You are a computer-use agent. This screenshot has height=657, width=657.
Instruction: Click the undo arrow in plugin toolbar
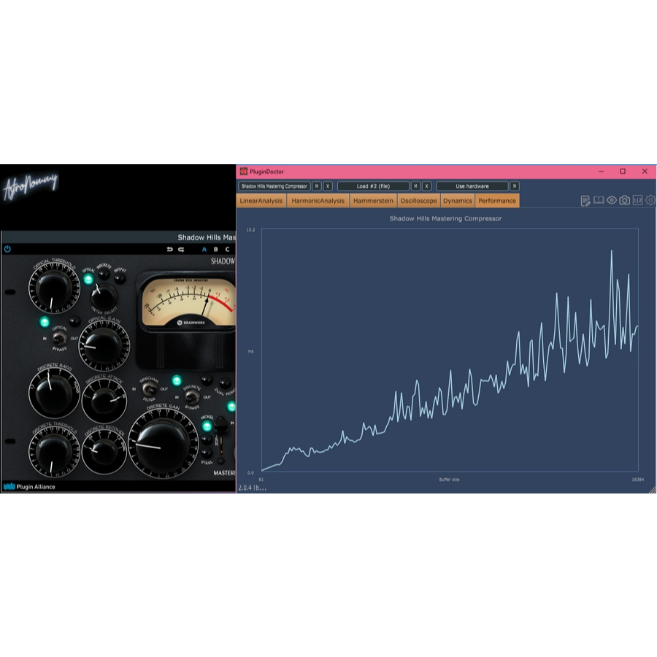[x=169, y=250]
